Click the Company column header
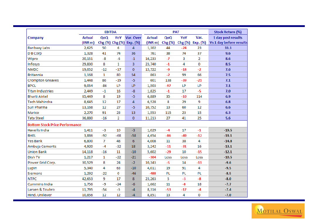Image resolution: width=318 pixels, height=220 pixels. [x=36, y=38]
